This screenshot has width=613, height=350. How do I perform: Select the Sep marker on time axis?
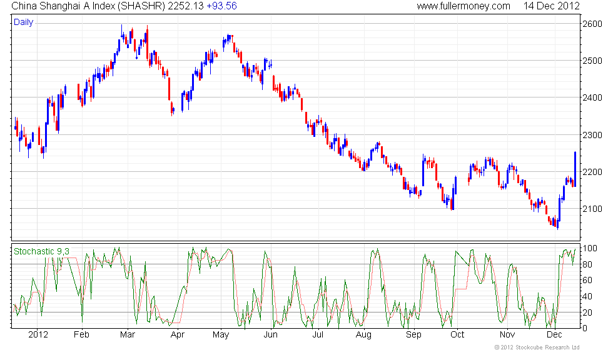(x=414, y=334)
